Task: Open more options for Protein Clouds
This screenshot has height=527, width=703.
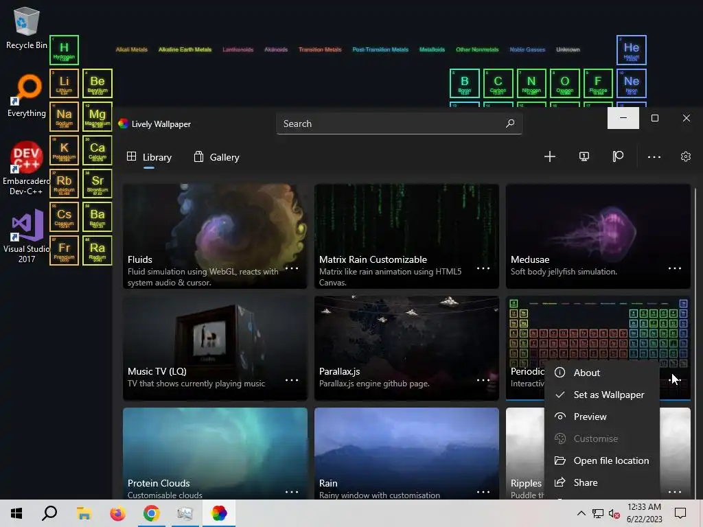Action: [x=292, y=491]
